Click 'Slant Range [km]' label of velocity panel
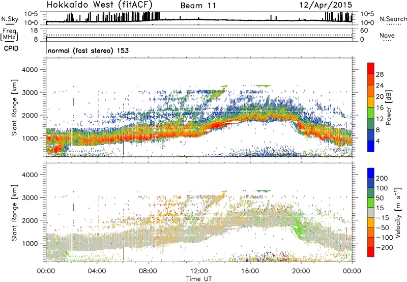This screenshot has height=282, width=407. pyautogui.click(x=14, y=213)
